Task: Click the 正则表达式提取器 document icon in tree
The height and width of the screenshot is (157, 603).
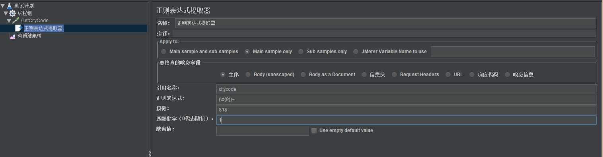Action: tap(18, 28)
